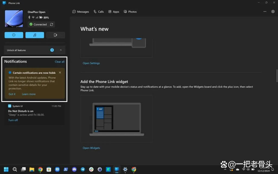Click the Phone Link taskbar icon

tap(117, 169)
